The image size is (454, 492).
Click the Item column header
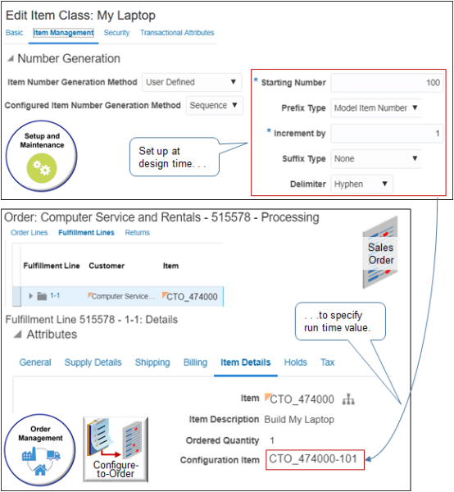[x=170, y=266]
